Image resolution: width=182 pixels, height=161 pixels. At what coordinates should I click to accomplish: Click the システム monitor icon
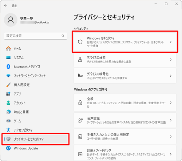tap(8, 57)
